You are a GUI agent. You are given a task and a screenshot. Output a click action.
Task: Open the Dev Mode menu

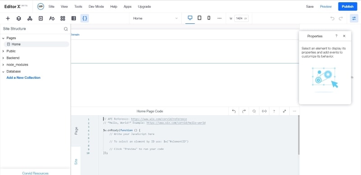click(96, 6)
